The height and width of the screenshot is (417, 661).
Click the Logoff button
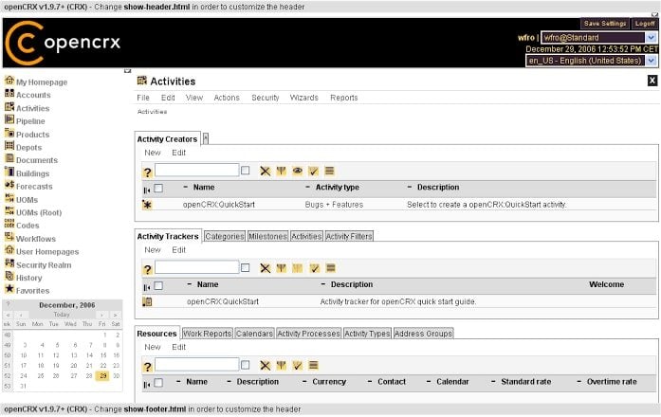[645, 24]
